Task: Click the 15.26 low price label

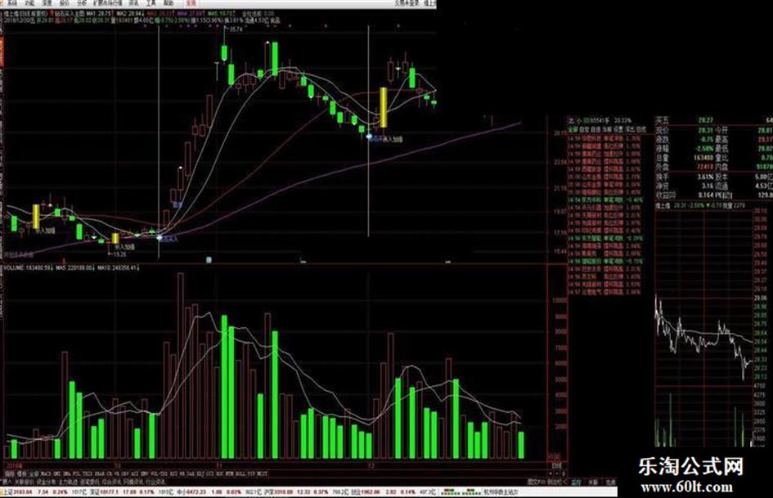Action: 119,254
